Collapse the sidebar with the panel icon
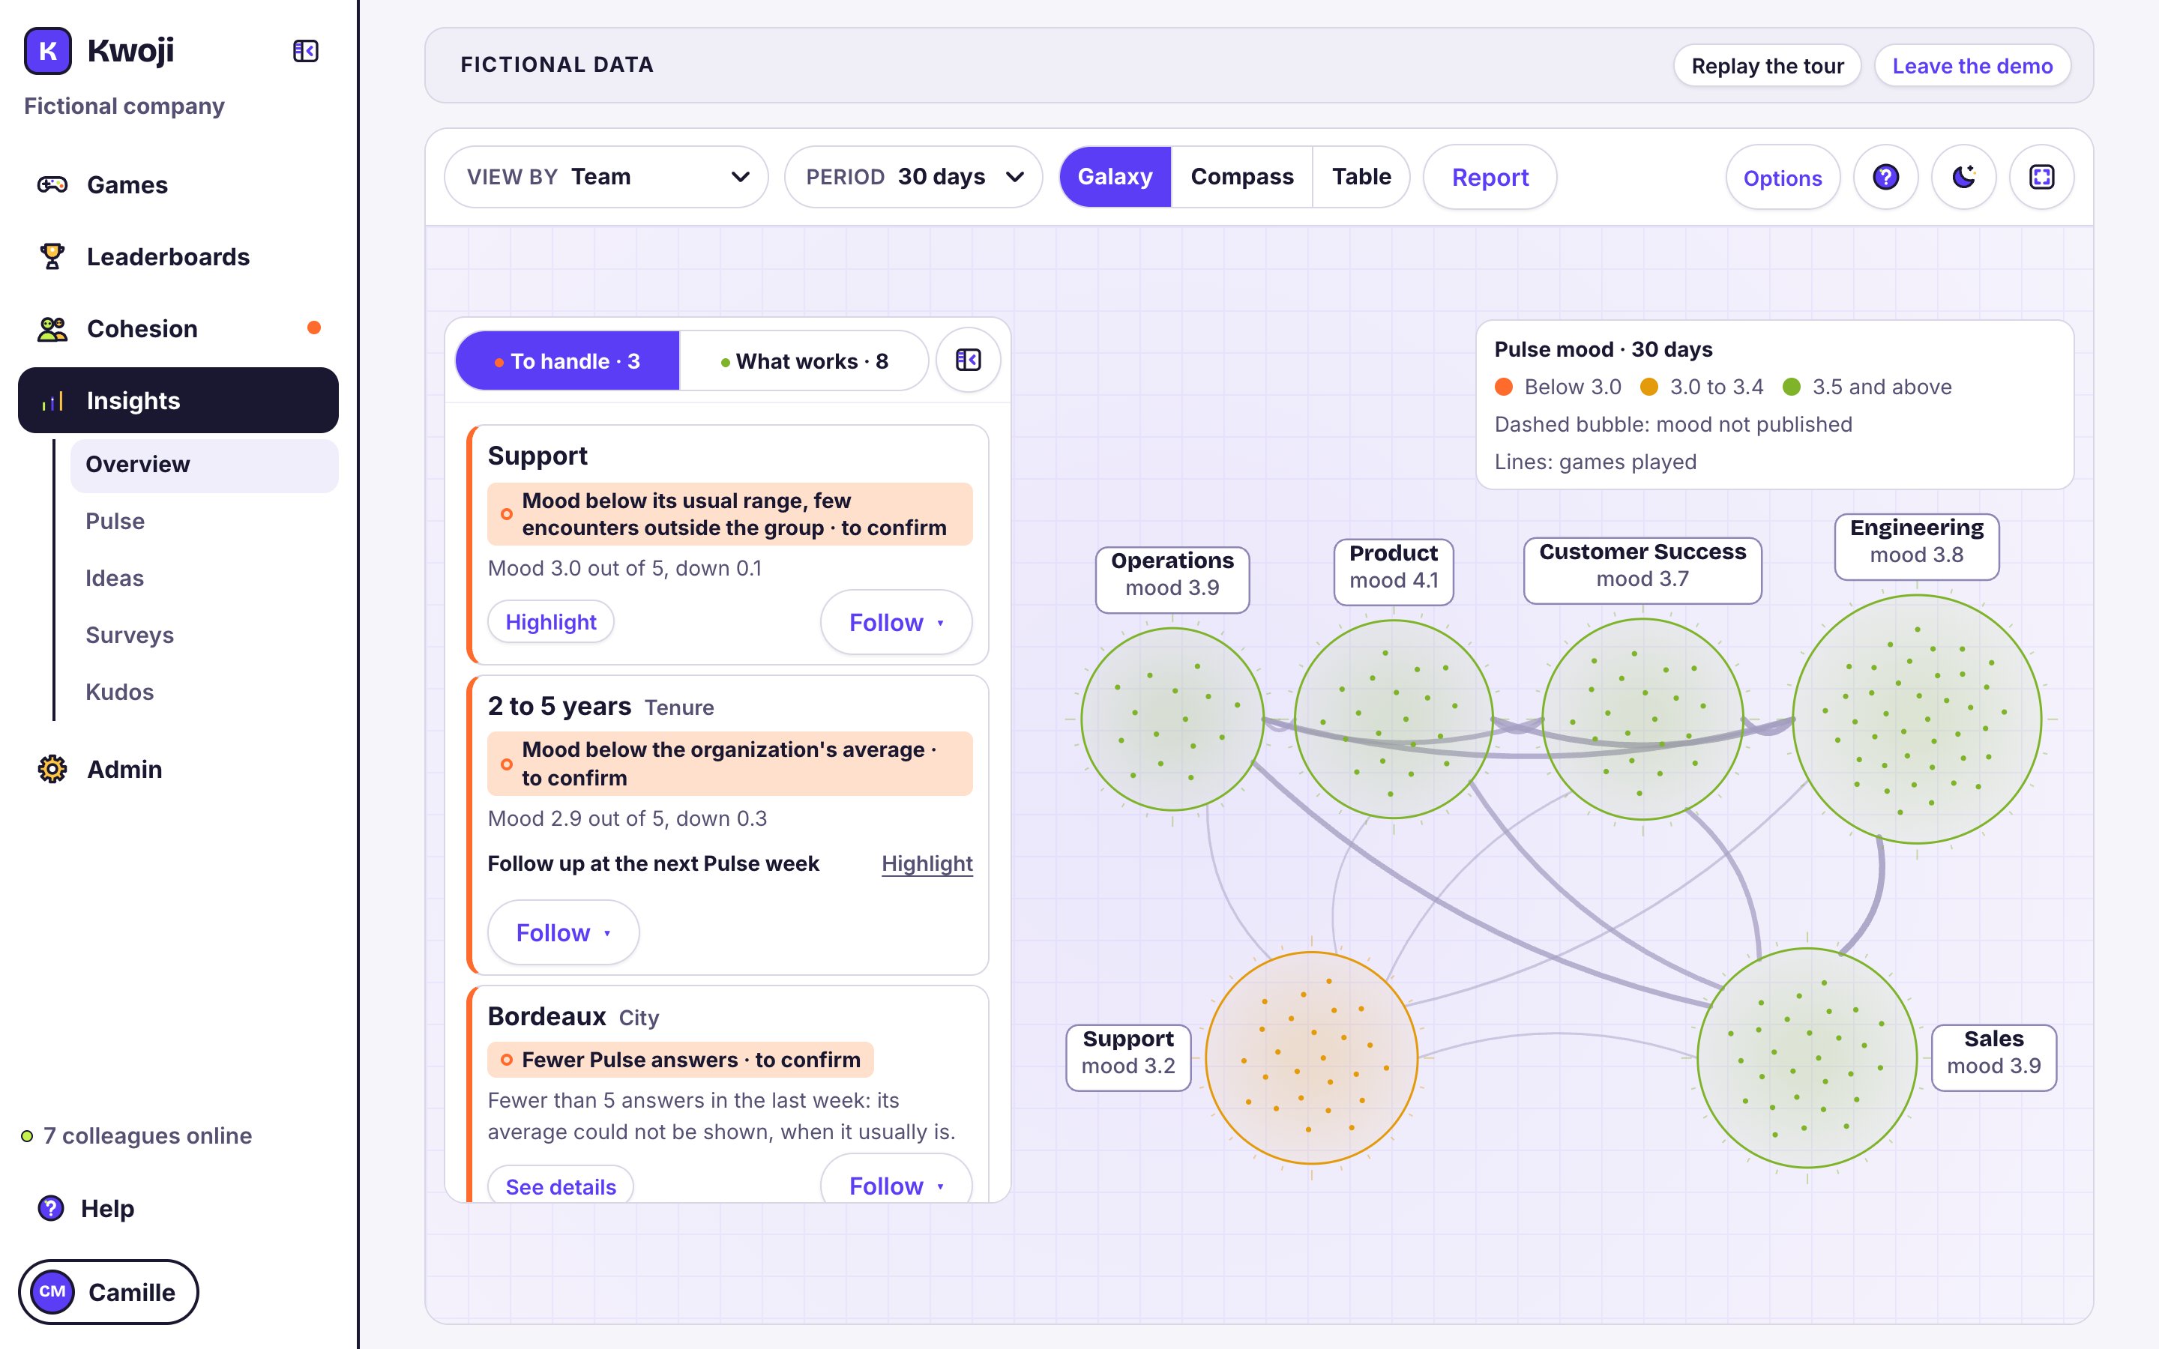2159x1349 pixels. tap(306, 51)
